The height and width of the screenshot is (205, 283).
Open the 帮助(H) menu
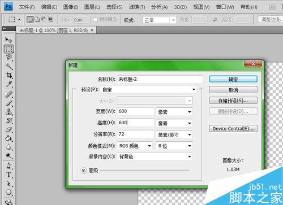click(249, 7)
